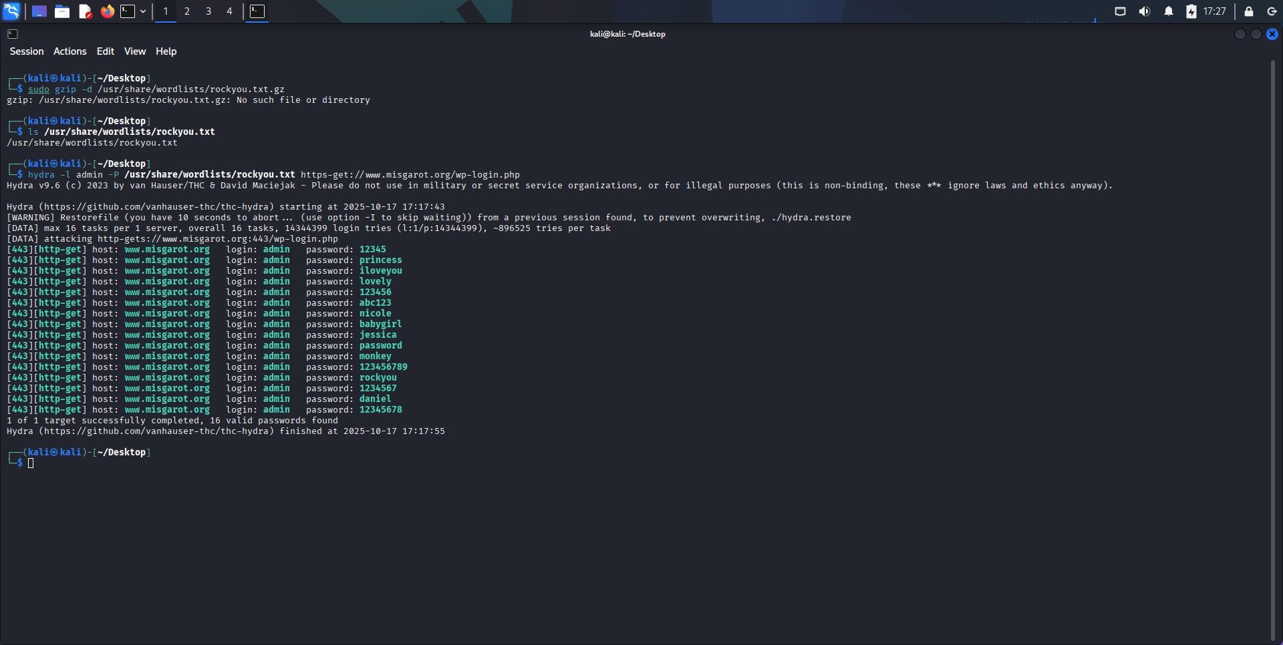Click login 'admin' in the 'rockyou' row

(277, 378)
